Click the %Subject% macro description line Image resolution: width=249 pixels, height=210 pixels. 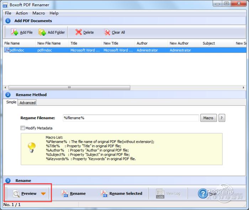(88, 155)
